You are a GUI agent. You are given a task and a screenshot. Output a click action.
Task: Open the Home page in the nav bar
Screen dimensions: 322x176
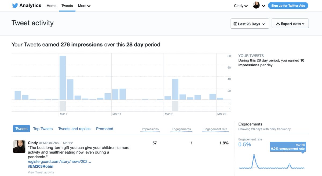pos(52,6)
